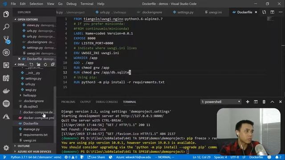Open docker-compose.yml in file tree
The width and height of the screenshot is (285, 160).
tap(39, 118)
